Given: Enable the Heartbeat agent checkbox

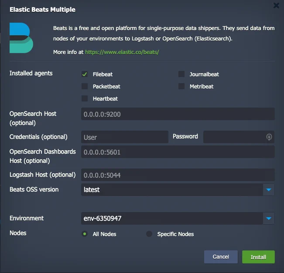Looking at the screenshot, I should pyautogui.click(x=85, y=98).
